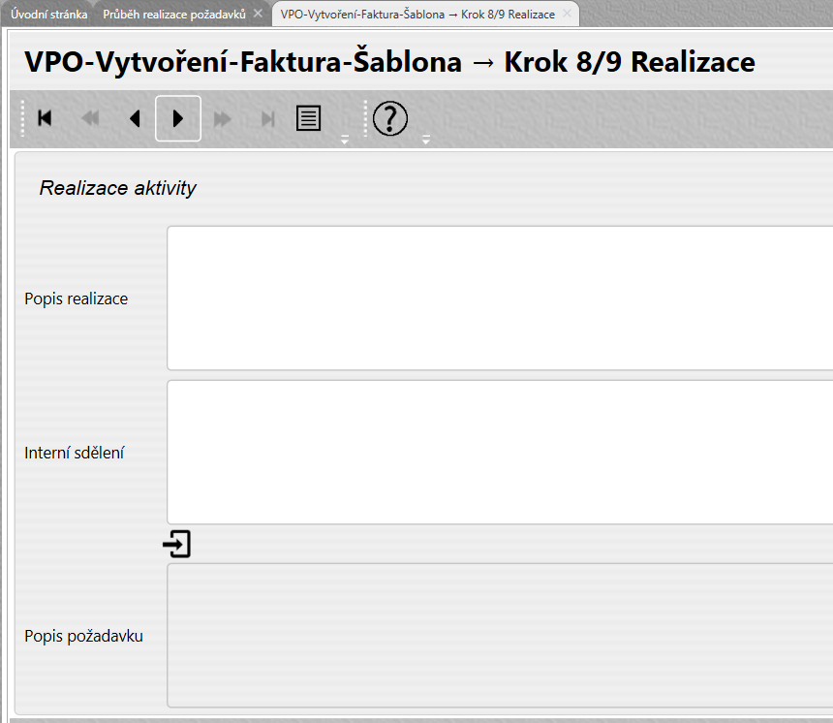Click the greyed-out double-left rewind arrow

tap(90, 118)
